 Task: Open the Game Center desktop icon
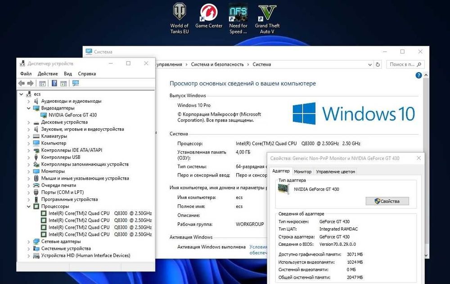(x=209, y=16)
